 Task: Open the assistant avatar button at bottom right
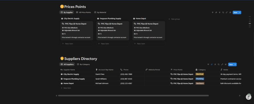(x=249, y=97)
